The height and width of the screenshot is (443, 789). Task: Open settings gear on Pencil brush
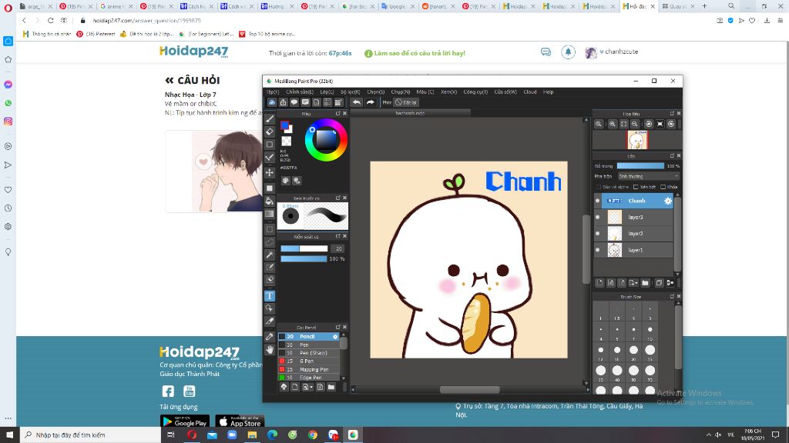[x=335, y=337]
